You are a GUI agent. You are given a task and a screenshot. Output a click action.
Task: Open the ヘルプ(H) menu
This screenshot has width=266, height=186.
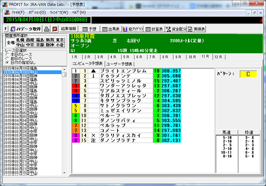[x=79, y=12]
